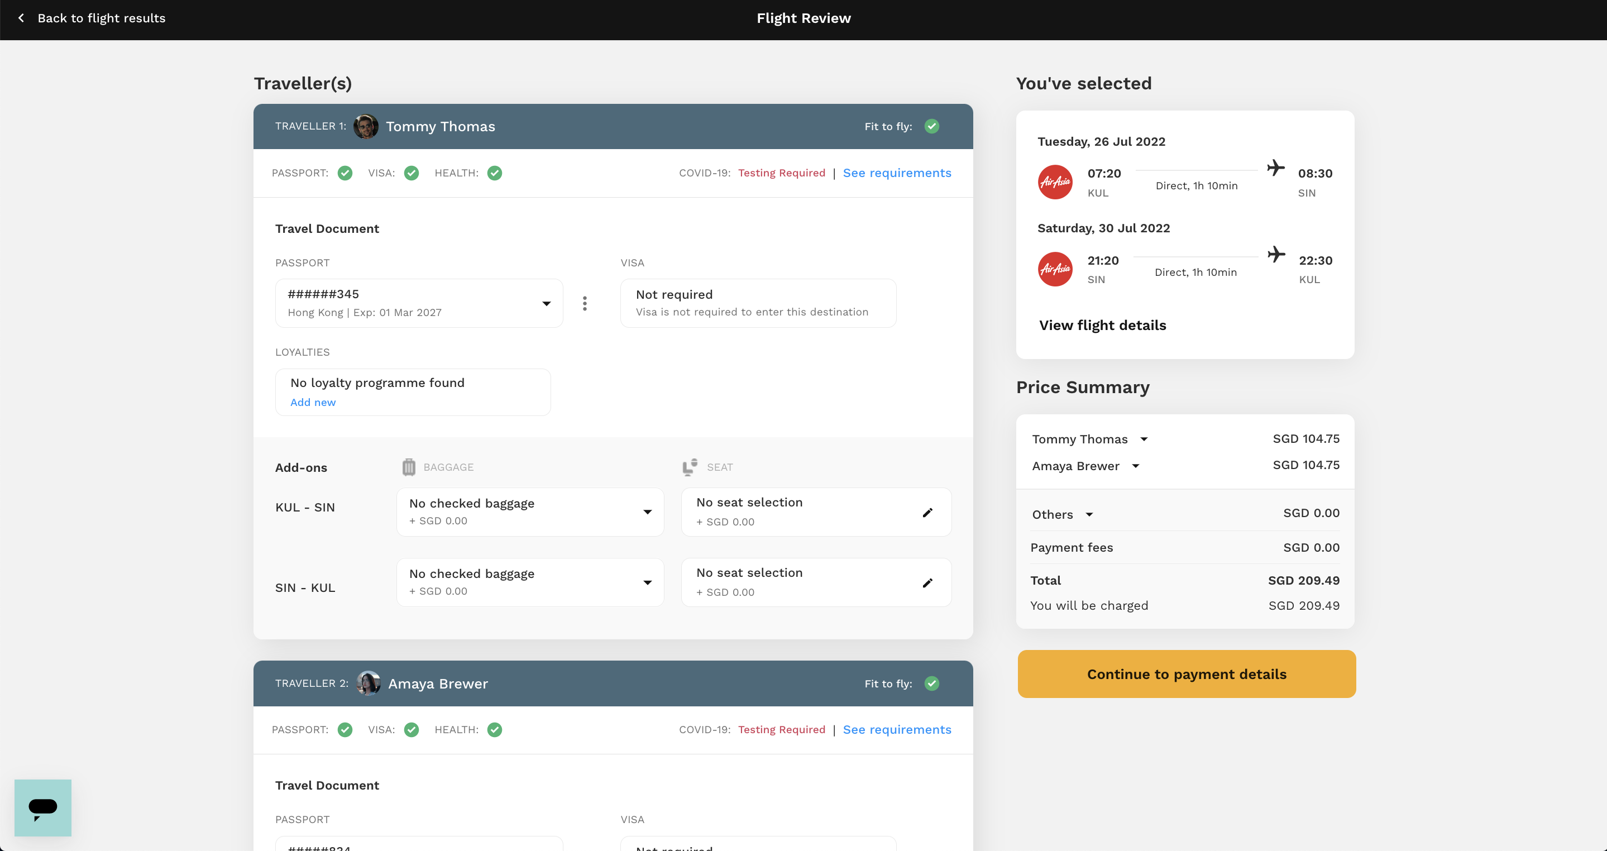Click the Flight Review page title
The height and width of the screenshot is (851, 1607).
coord(803,18)
